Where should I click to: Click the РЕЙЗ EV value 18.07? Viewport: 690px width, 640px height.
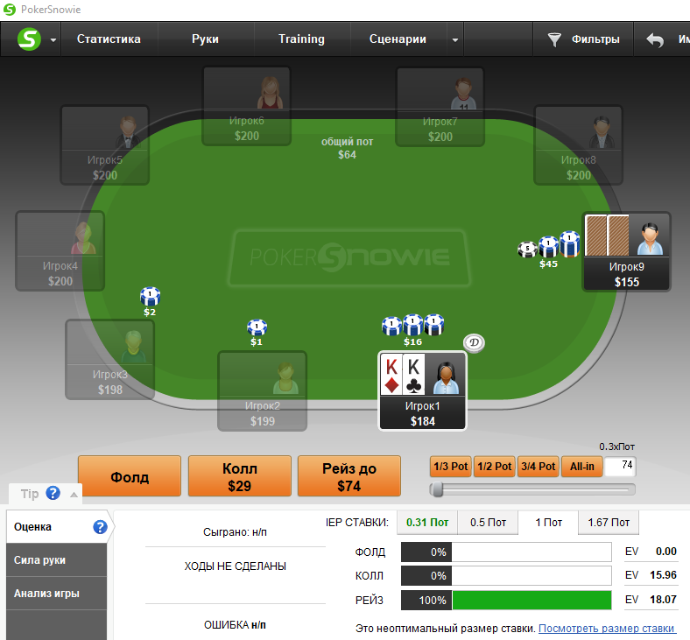click(663, 599)
